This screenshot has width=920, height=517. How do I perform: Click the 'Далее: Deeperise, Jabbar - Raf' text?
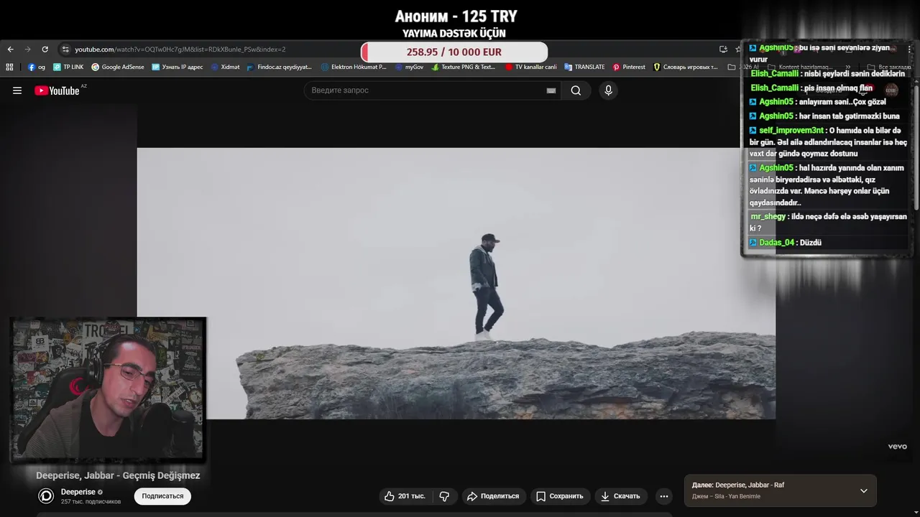[x=738, y=485]
